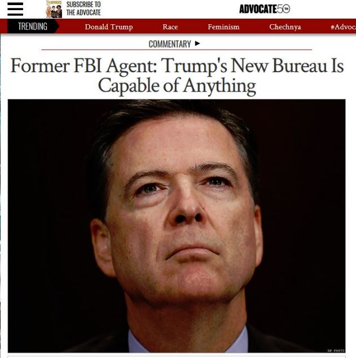The image size is (356, 358).
Task: Open the Commentary section label
Action: 170,44
